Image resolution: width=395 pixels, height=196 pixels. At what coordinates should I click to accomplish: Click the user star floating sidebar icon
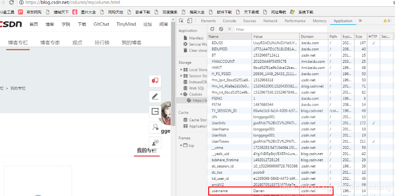[155, 127]
